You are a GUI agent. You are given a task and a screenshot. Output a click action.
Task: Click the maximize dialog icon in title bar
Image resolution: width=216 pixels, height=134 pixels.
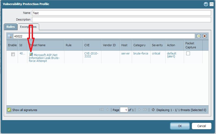pos(211,4)
